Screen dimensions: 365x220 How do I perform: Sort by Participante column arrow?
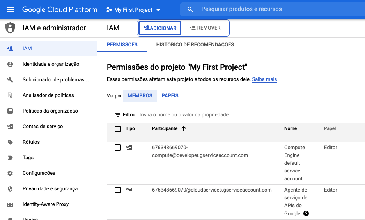pos(184,128)
